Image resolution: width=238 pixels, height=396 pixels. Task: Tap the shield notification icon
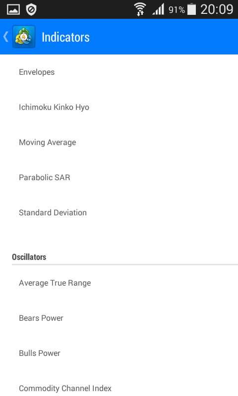point(31,9)
